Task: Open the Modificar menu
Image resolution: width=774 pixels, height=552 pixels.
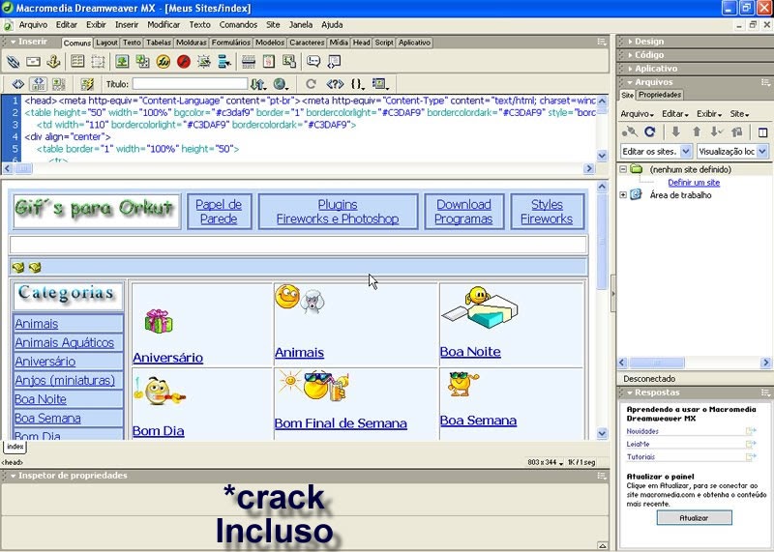Action: pos(164,25)
